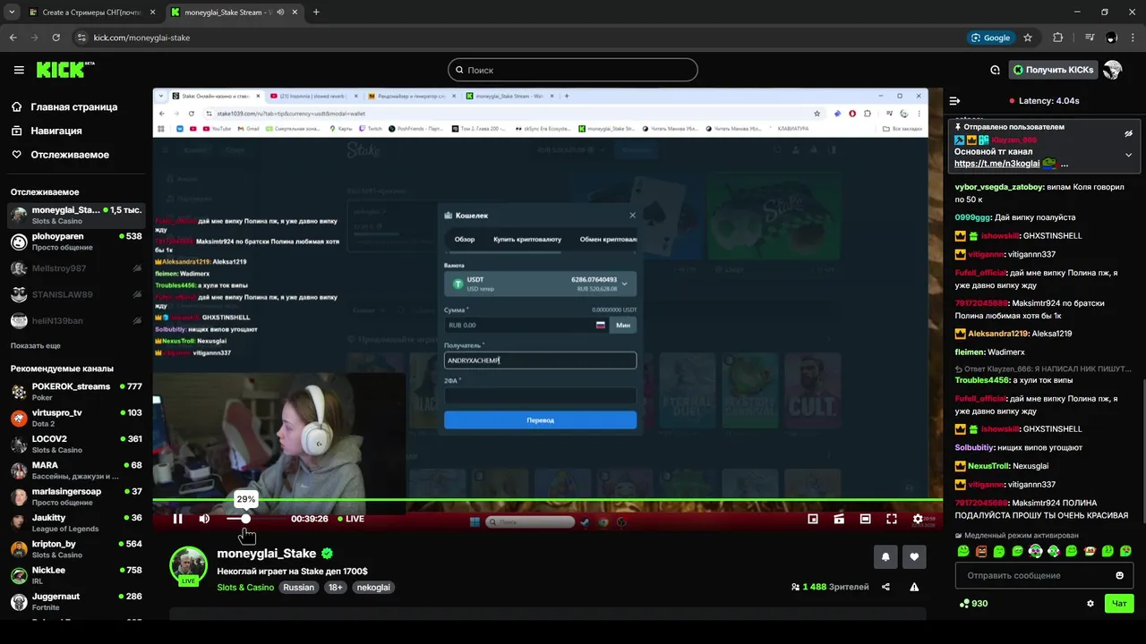Mute the stream volume
This screenshot has height=644, width=1146.
[x=204, y=519]
